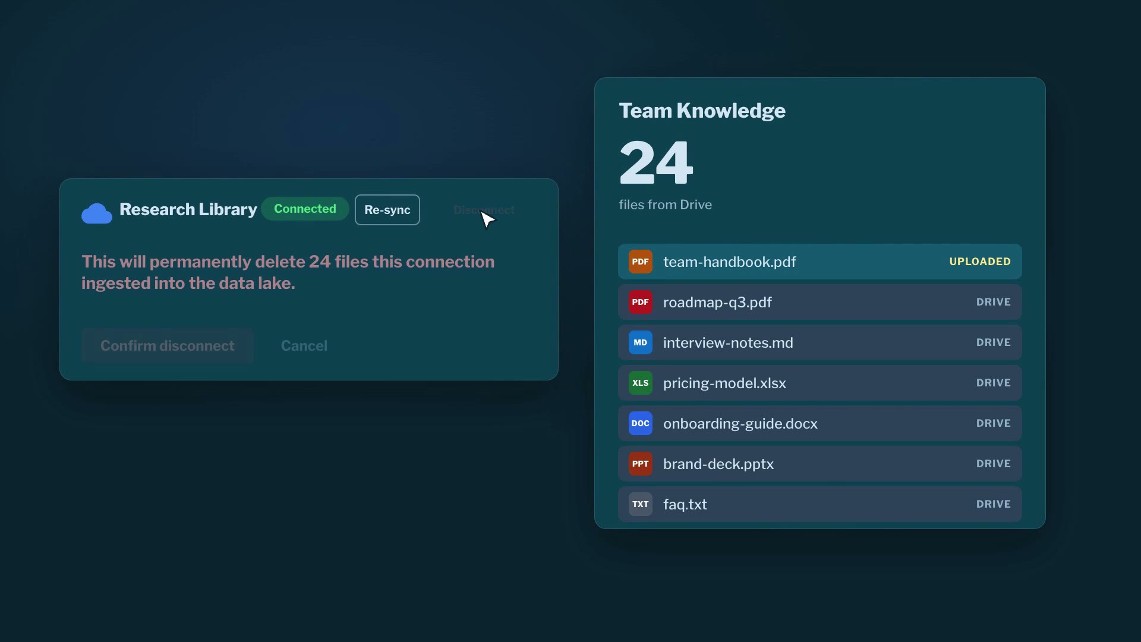Cancel the disconnect confirmation
The image size is (1141, 642).
(x=304, y=345)
